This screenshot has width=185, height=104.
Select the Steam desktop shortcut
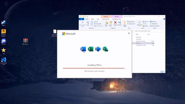[x=3, y=23]
